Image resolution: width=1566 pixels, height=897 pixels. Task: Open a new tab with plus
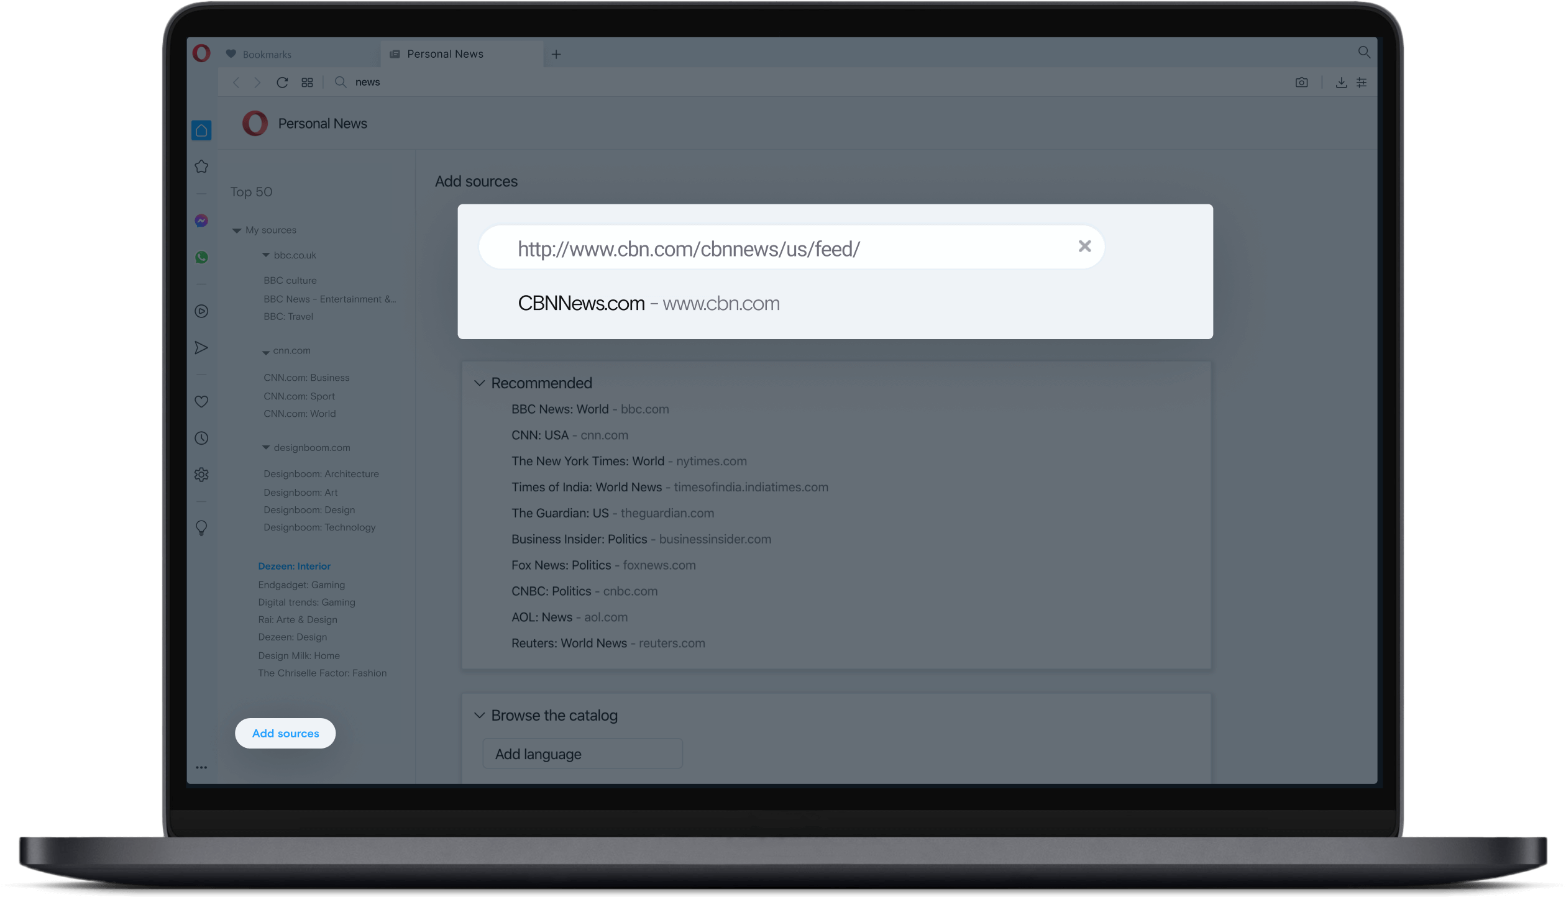coord(556,55)
